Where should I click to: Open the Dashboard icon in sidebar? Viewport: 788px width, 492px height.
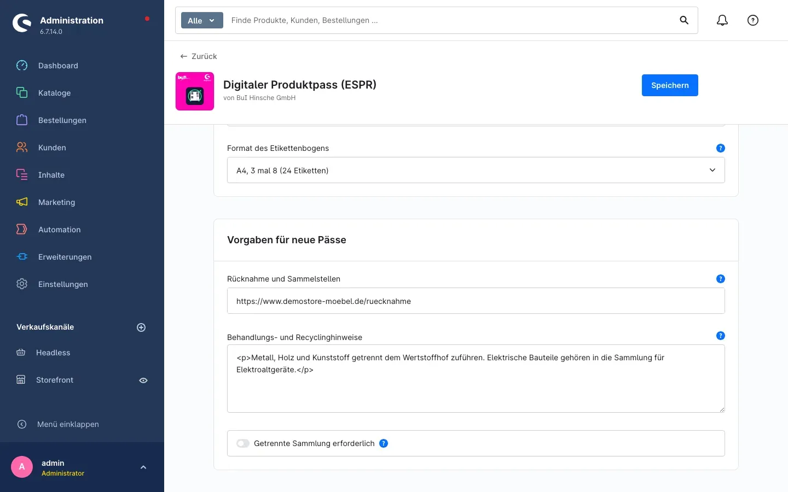tap(22, 66)
